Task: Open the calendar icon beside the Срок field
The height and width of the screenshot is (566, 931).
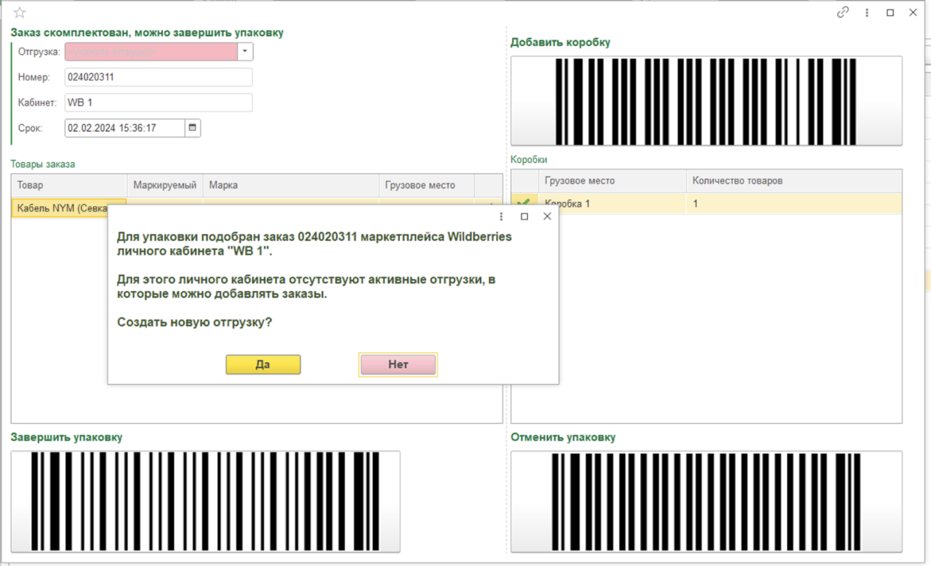Action: tap(192, 127)
